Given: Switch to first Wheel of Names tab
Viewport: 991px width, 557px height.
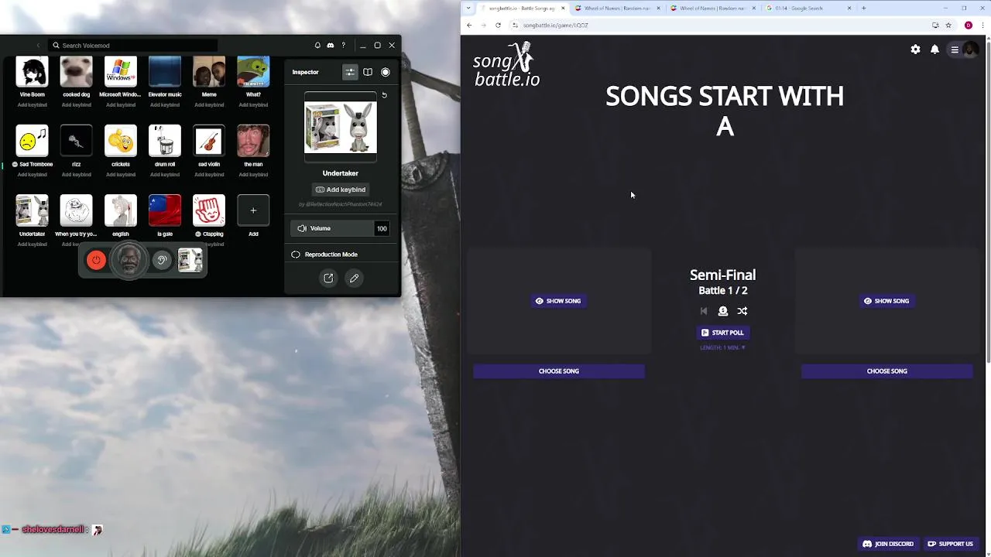Looking at the screenshot, I should 618,8.
